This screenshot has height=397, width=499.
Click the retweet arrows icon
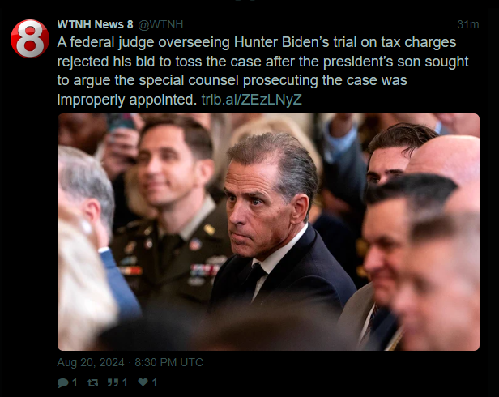click(92, 382)
